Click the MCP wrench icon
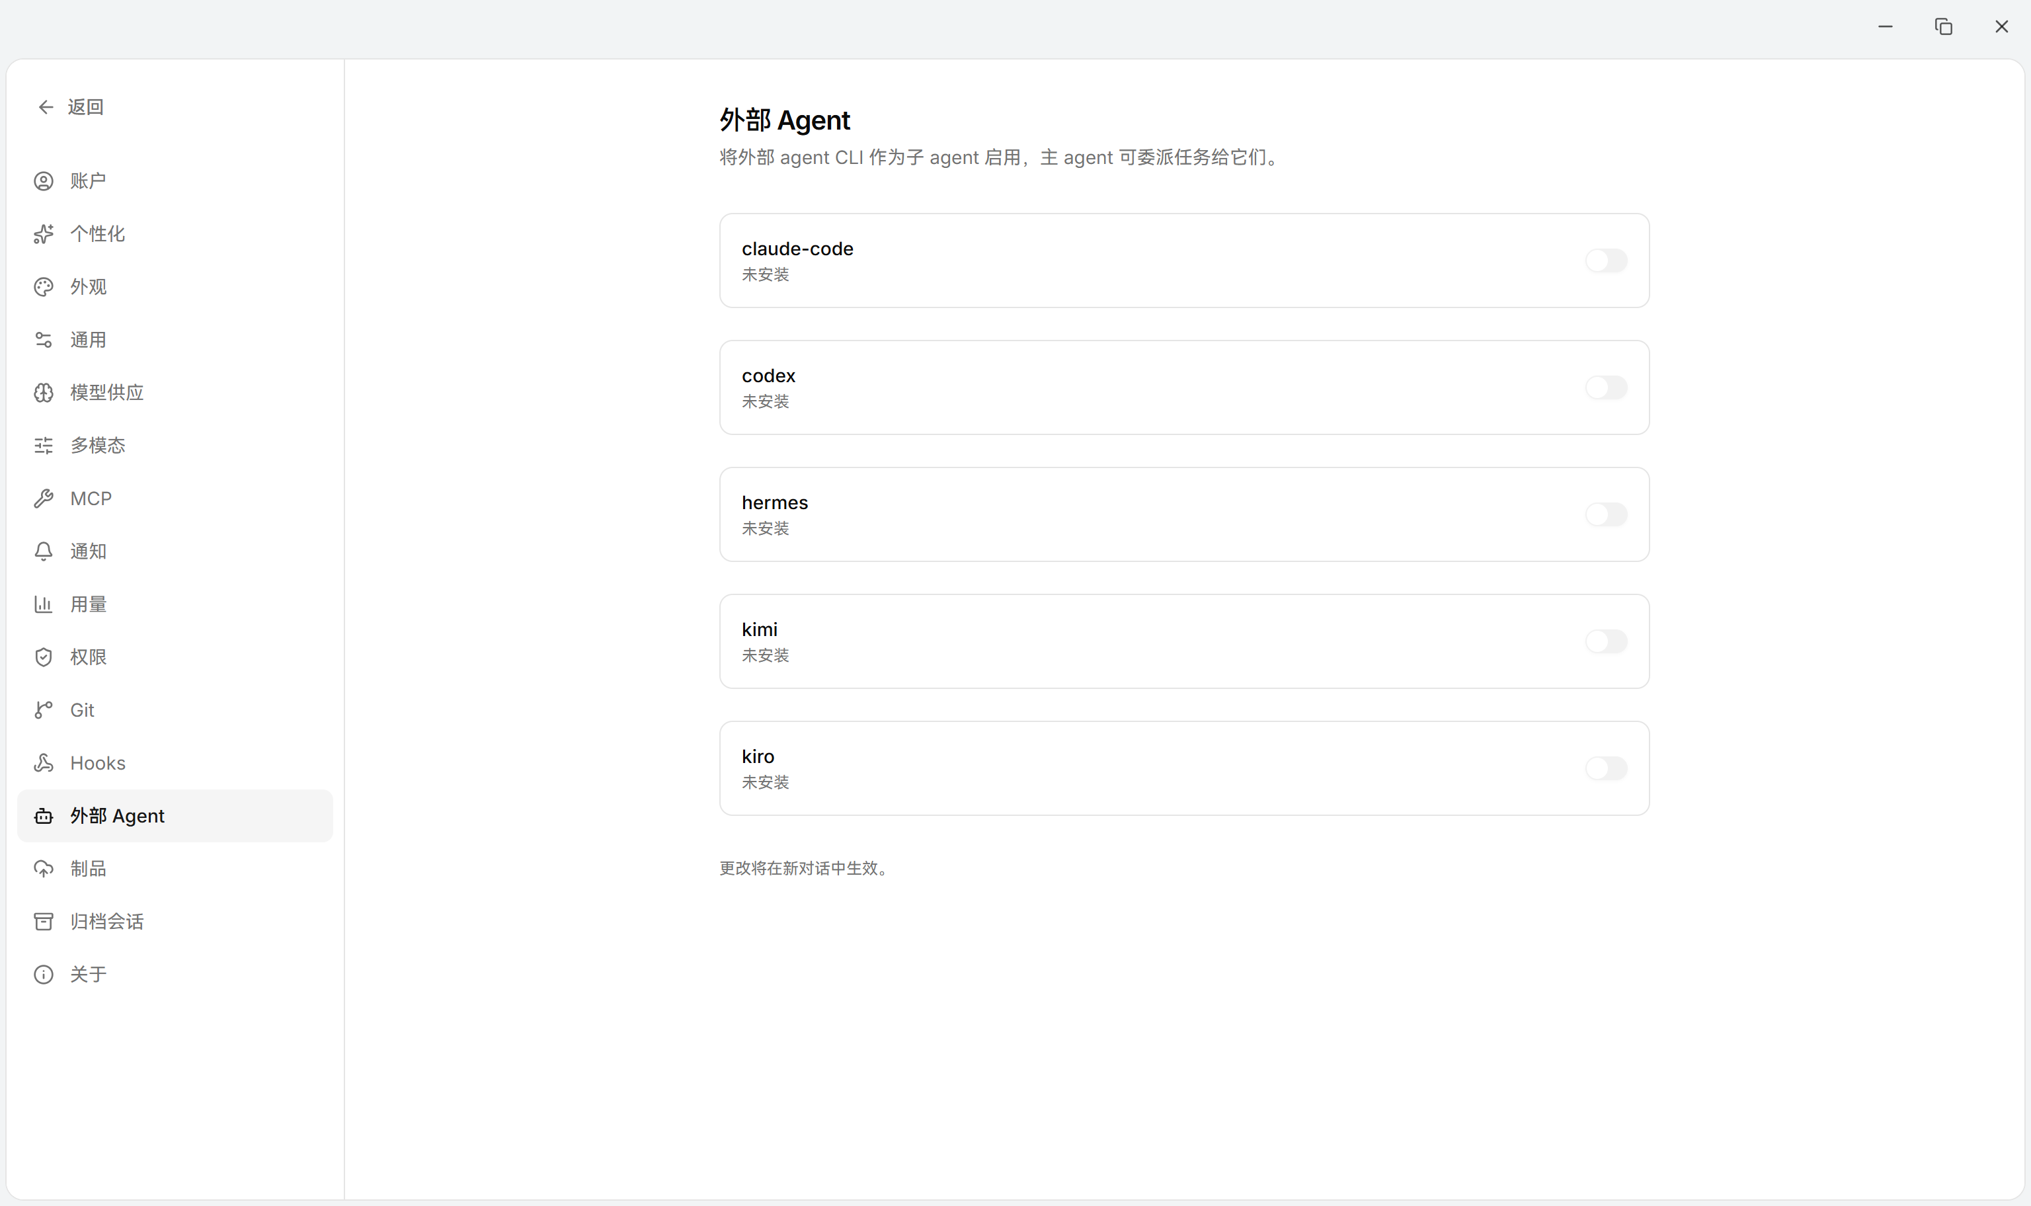Screen dimensions: 2031x1206 tap(44, 498)
